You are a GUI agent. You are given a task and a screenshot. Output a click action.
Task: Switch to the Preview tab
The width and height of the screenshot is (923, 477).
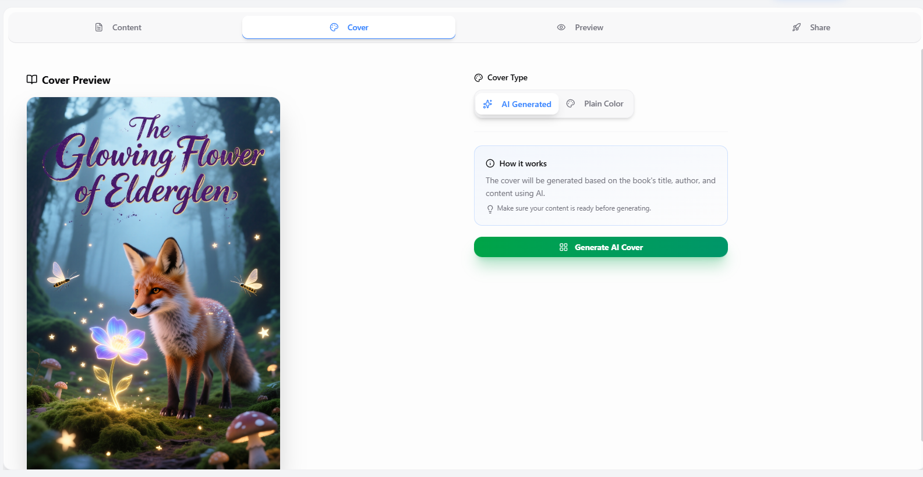pos(580,27)
